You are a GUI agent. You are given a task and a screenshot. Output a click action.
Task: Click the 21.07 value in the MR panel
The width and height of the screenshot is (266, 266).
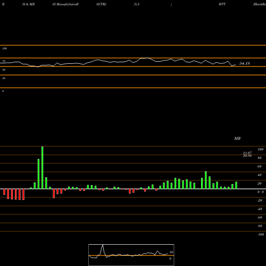pos(247,153)
